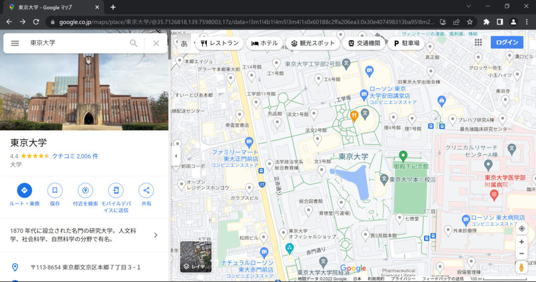Image resolution: width=536 pixels, height=282 pixels.
Task: Click 御殿下記念館 green map pin
Action: point(403,156)
